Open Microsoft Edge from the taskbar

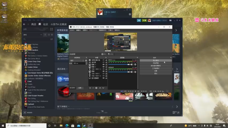coord(67,126)
